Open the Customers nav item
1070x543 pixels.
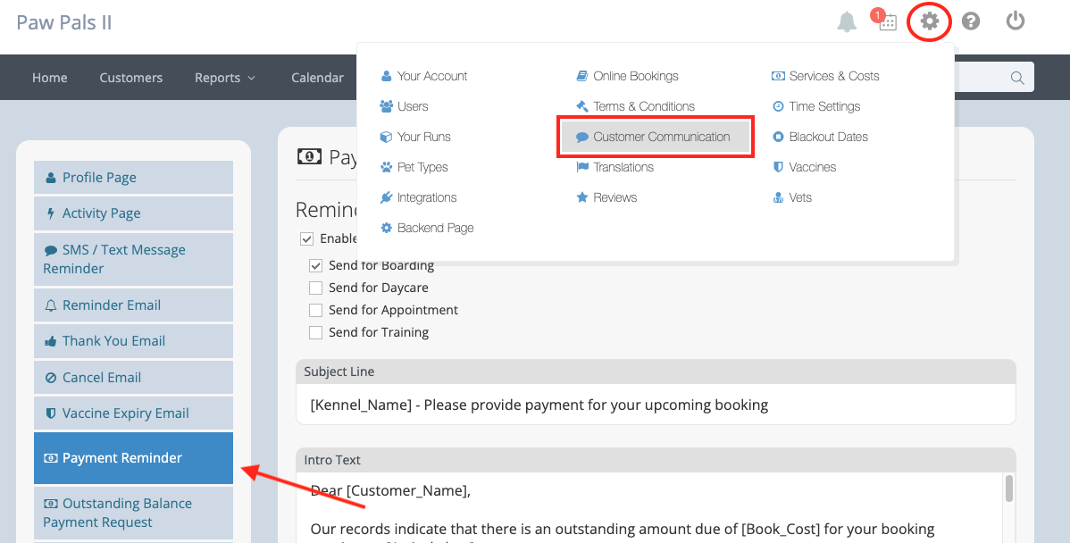[131, 78]
